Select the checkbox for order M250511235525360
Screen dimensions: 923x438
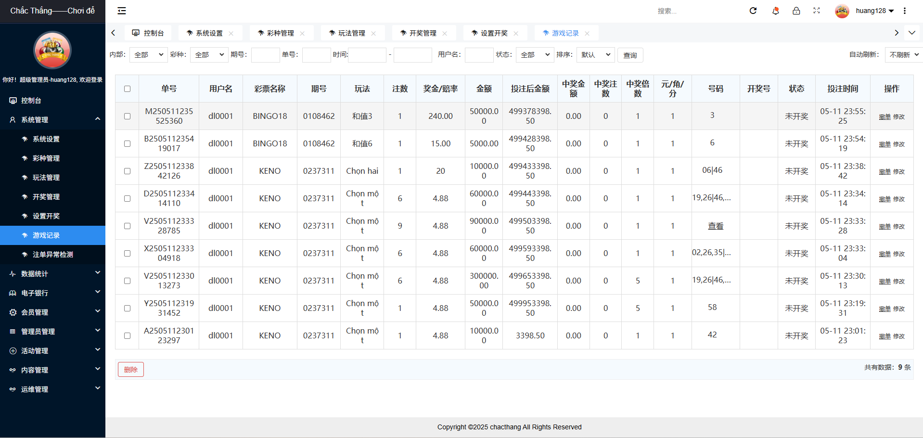click(x=127, y=116)
